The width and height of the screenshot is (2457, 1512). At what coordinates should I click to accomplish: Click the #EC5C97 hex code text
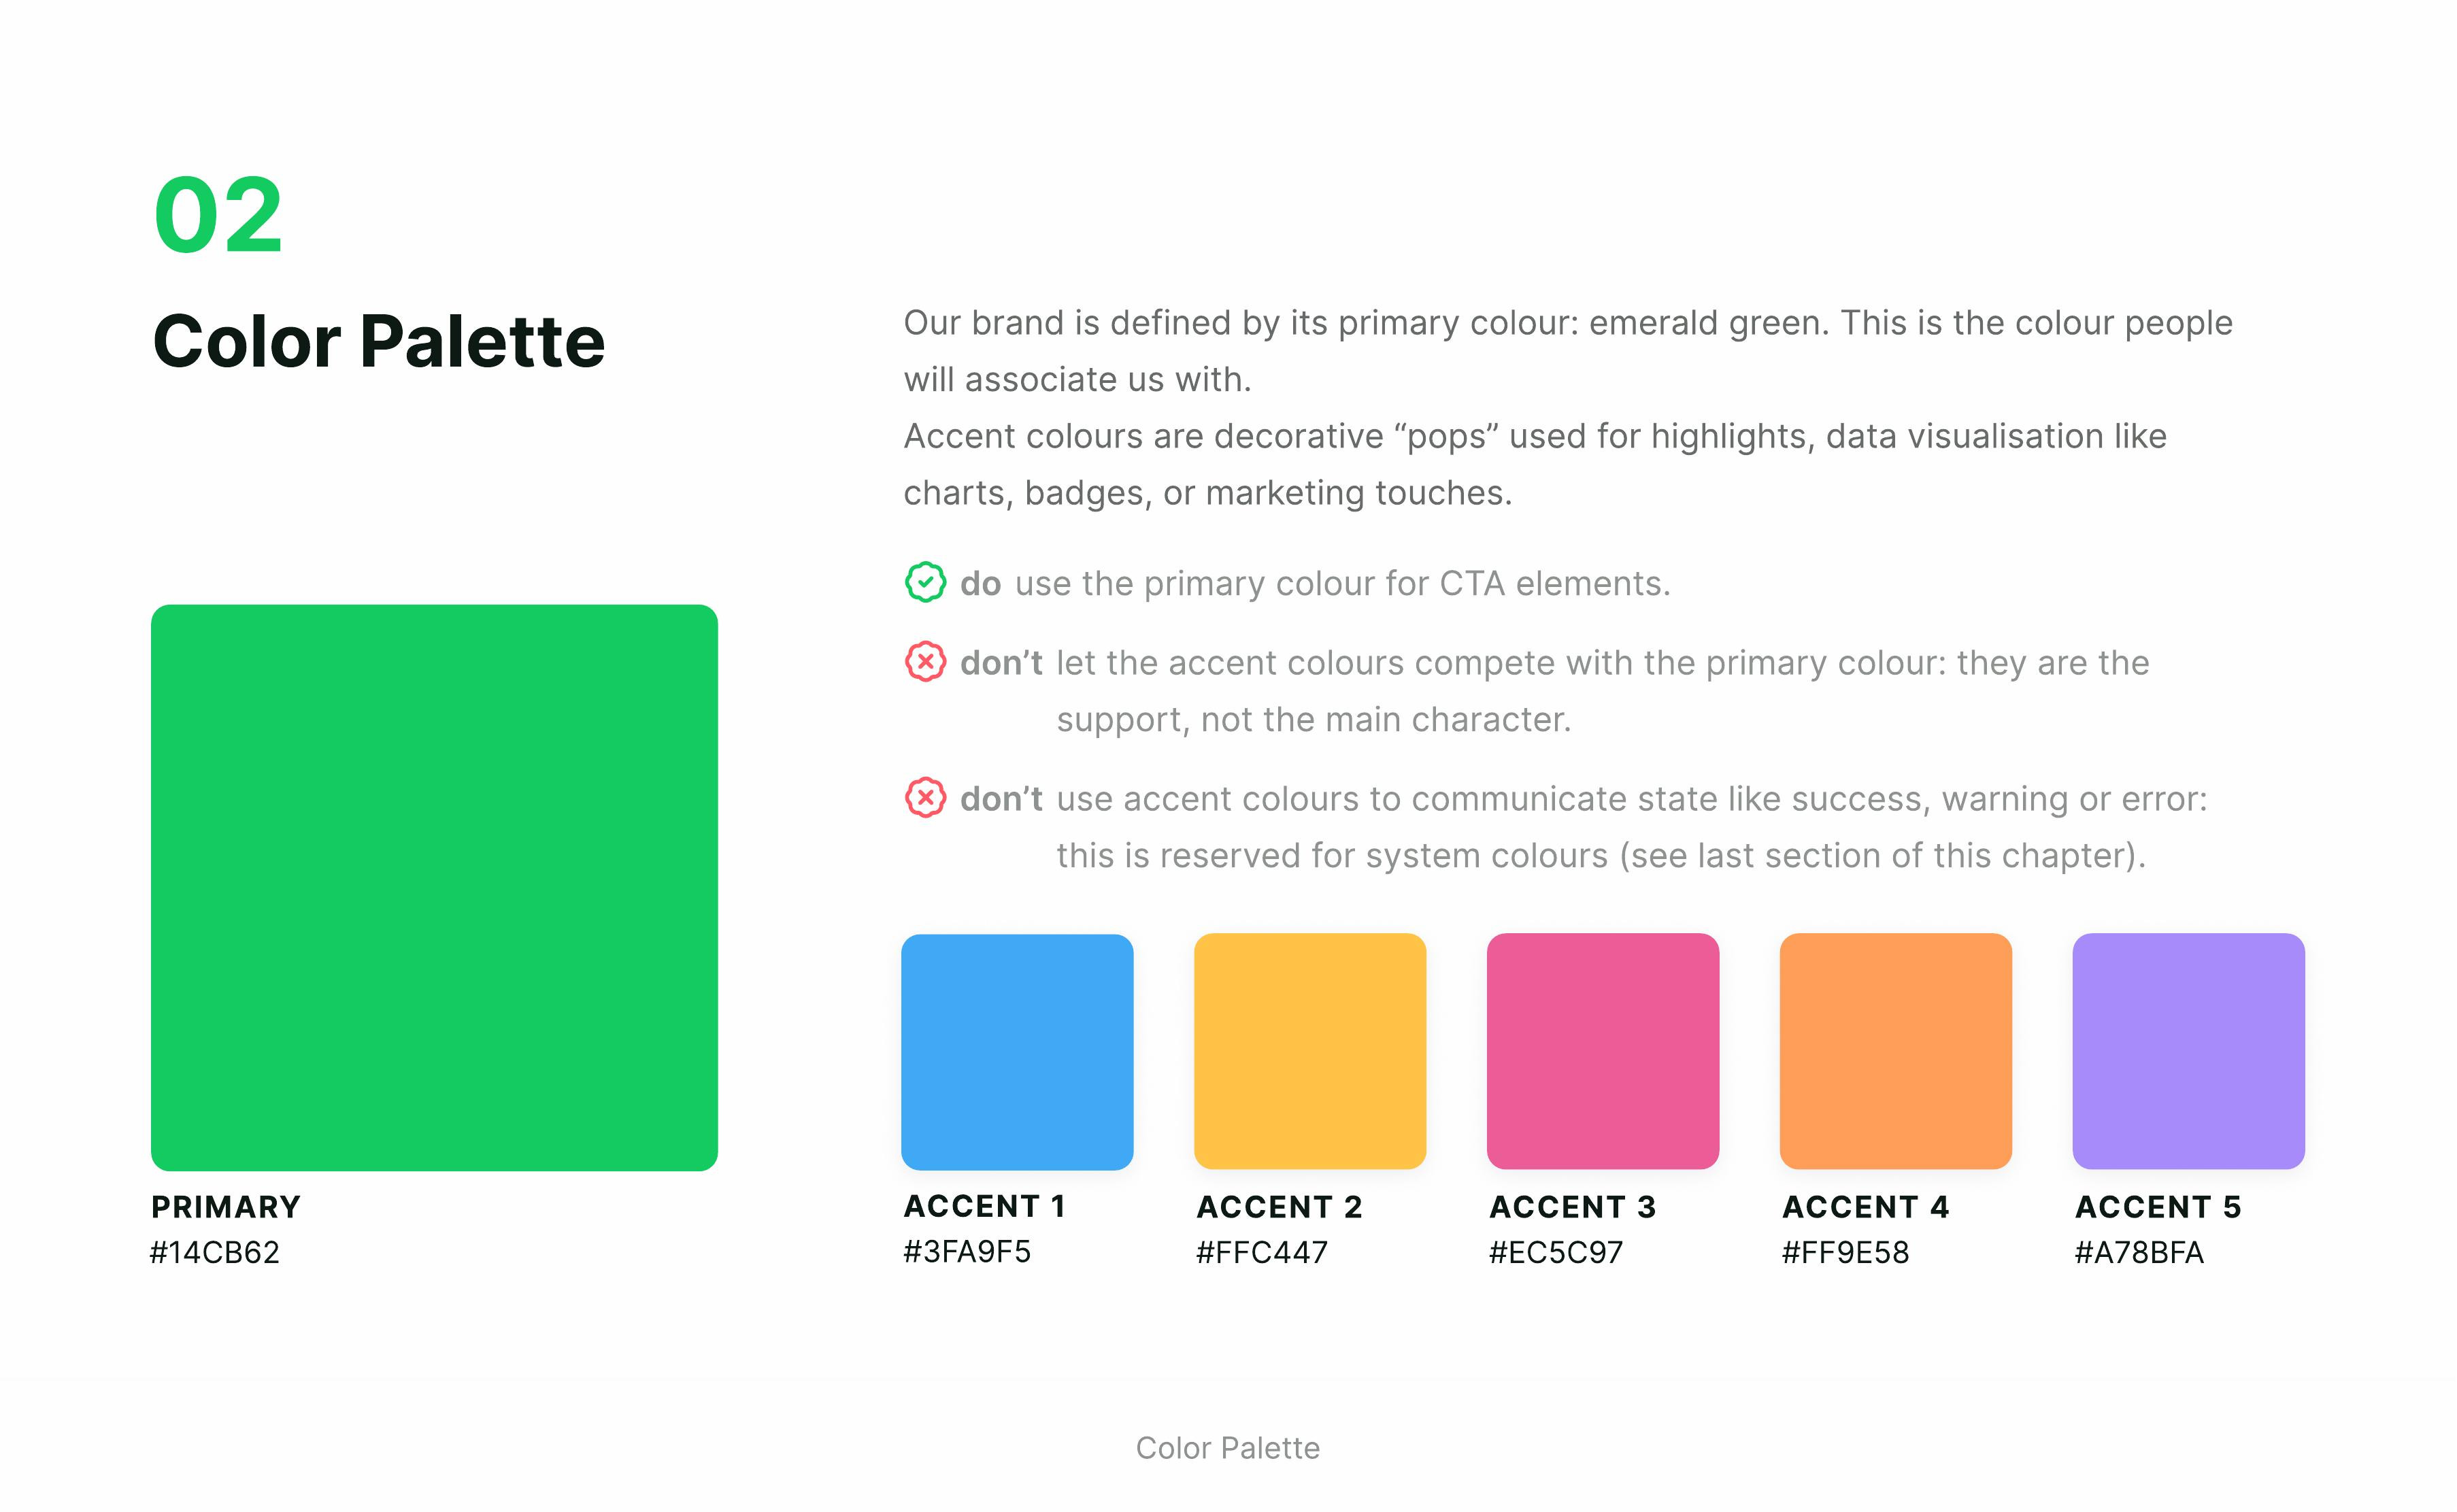pos(1556,1253)
